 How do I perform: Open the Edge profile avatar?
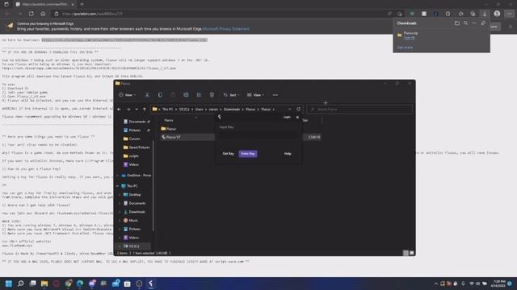pyautogui.click(x=497, y=14)
